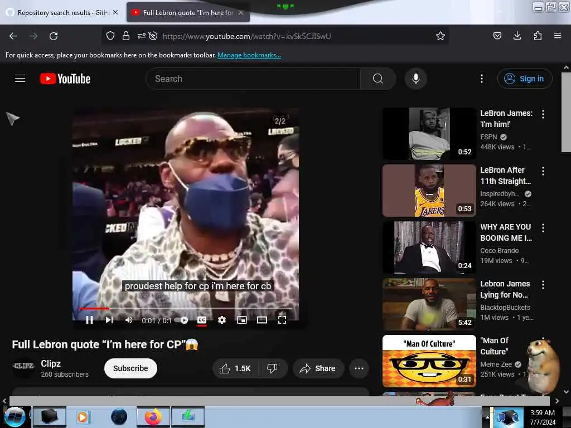Focus the YouTube search field
571x428 pixels.
coord(253,79)
